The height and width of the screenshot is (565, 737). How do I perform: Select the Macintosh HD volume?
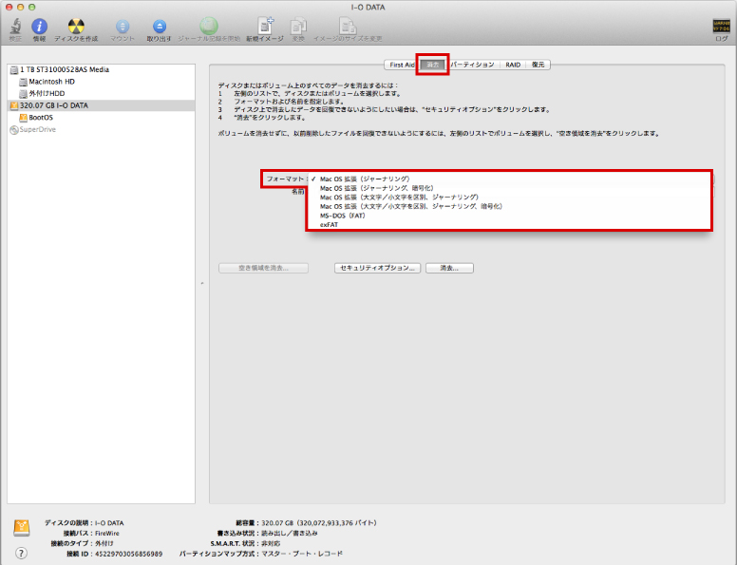51,82
